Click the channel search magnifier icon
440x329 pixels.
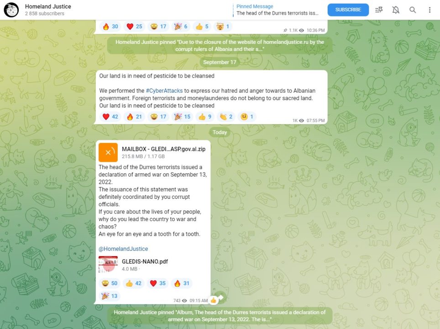pyautogui.click(x=413, y=10)
